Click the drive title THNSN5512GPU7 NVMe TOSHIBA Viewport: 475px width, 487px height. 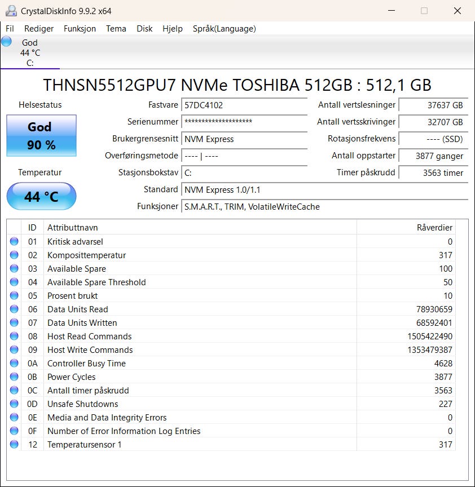(x=237, y=85)
